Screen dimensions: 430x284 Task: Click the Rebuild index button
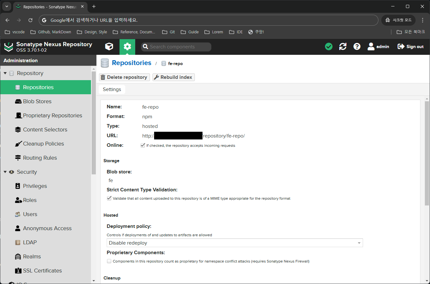[173, 77]
